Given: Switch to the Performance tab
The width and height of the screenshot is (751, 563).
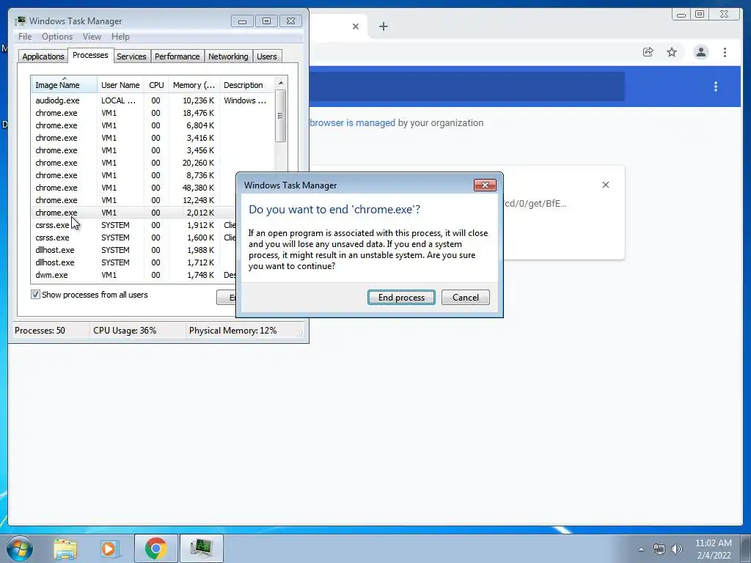Looking at the screenshot, I should tap(177, 56).
